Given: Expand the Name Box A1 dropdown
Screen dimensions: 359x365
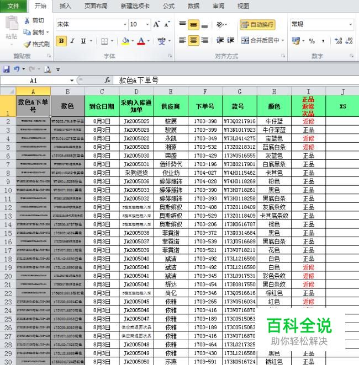Looking at the screenshot, I should click(72, 80).
